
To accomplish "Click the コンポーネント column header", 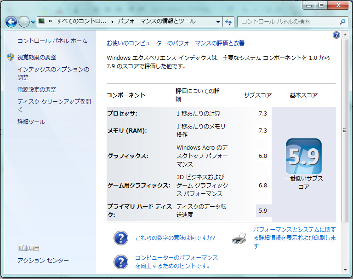I will [126, 95].
